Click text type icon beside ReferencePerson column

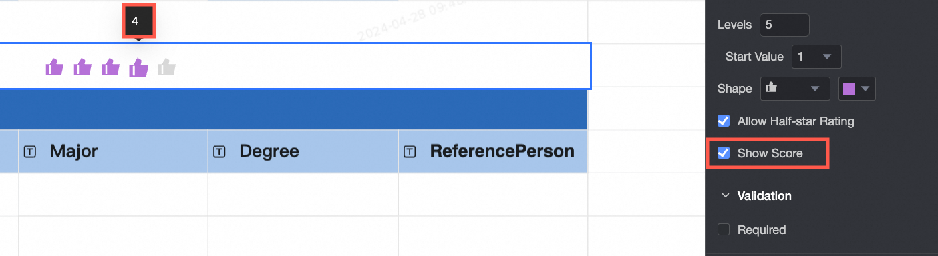[410, 152]
